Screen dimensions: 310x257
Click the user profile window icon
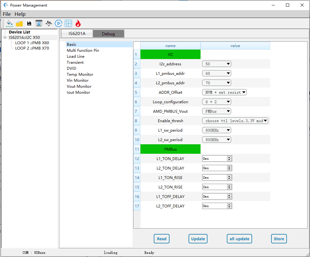pyautogui.click(x=39, y=23)
